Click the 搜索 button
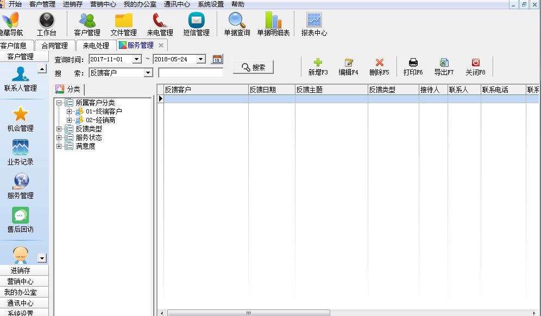This screenshot has height=316, width=541. (253, 67)
